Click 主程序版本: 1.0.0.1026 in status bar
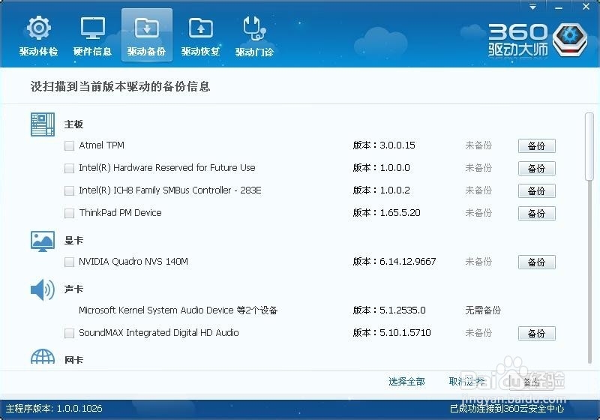This screenshot has height=420, width=600. [x=54, y=409]
